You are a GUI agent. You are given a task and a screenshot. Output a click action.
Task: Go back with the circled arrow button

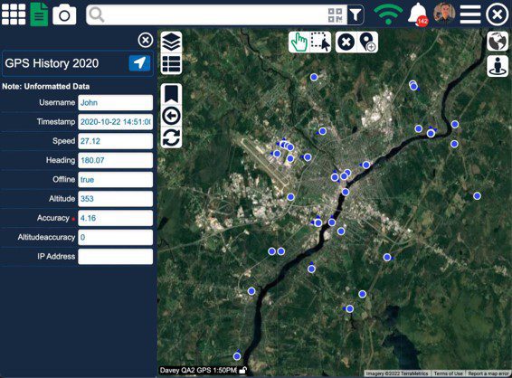[172, 116]
